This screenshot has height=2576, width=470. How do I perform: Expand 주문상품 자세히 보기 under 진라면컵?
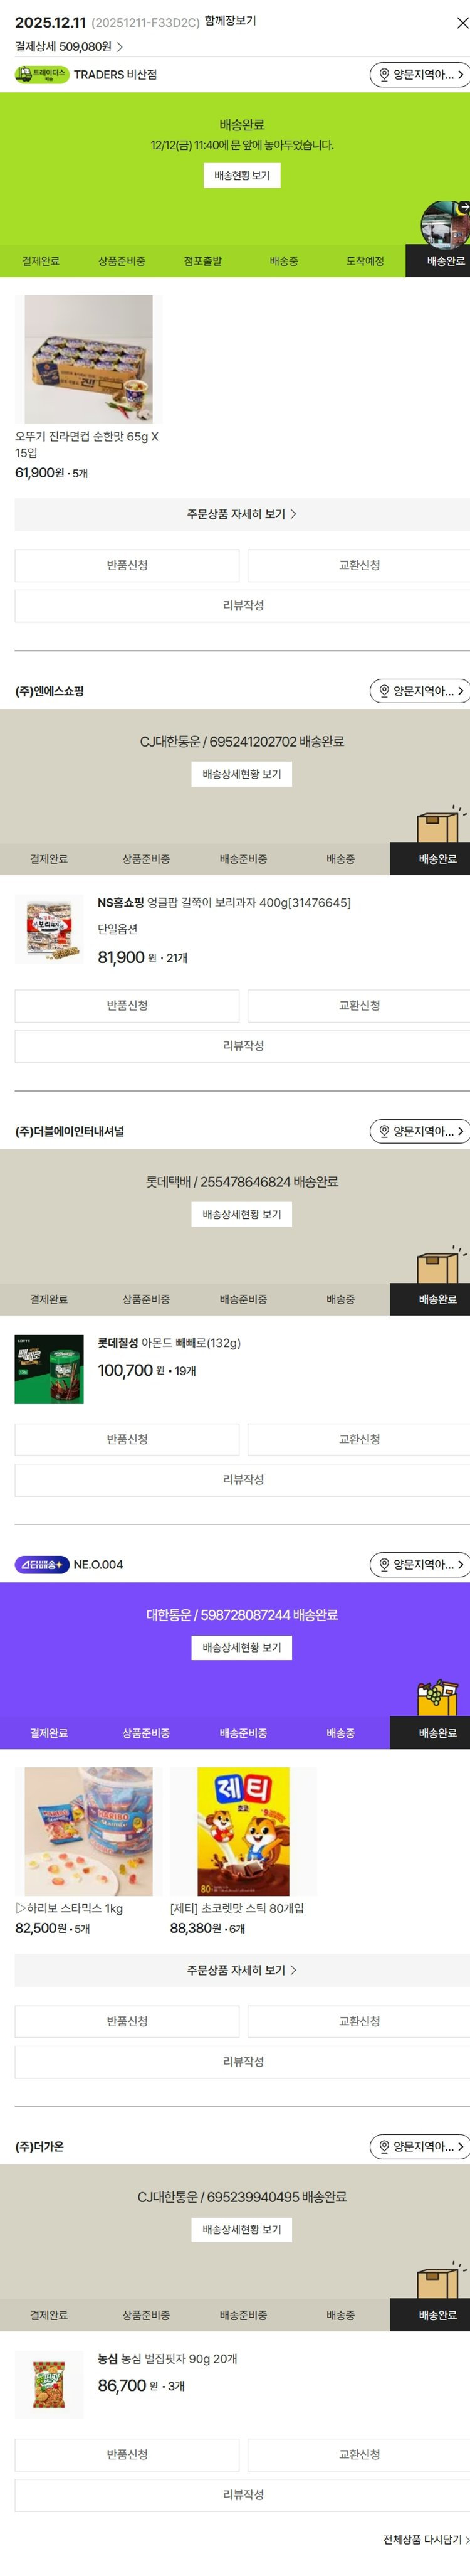[x=241, y=514]
